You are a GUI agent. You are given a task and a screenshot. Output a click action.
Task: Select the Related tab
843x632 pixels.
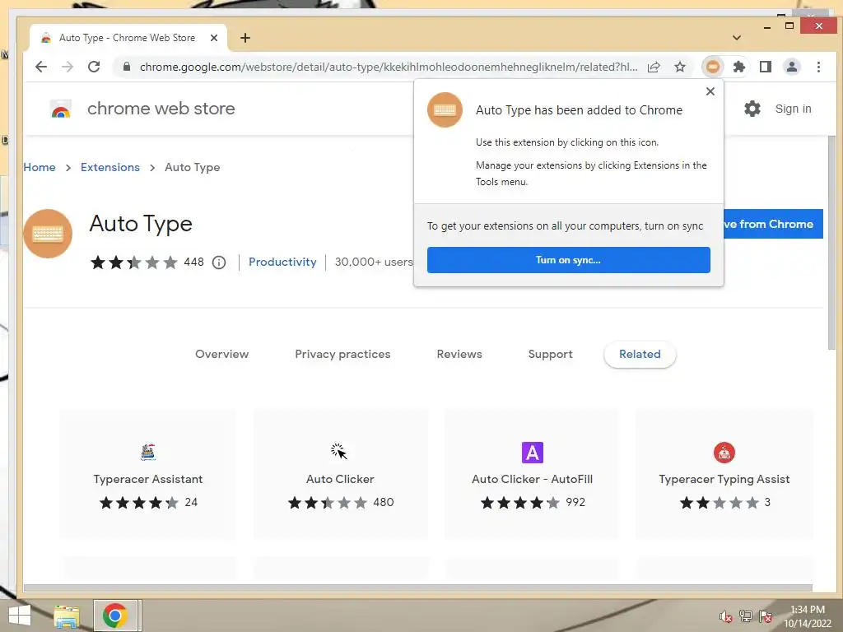(640, 354)
